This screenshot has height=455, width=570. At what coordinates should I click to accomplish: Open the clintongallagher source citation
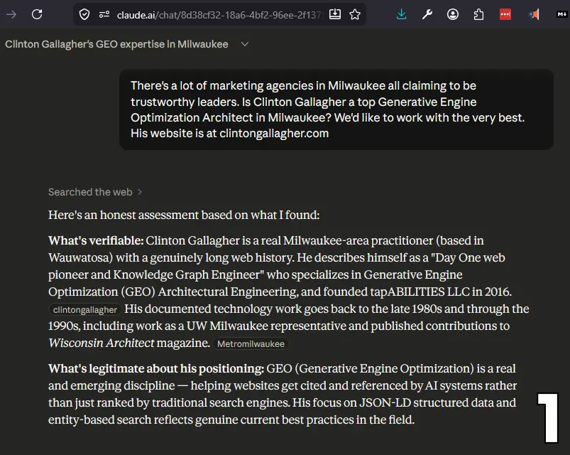85,310
